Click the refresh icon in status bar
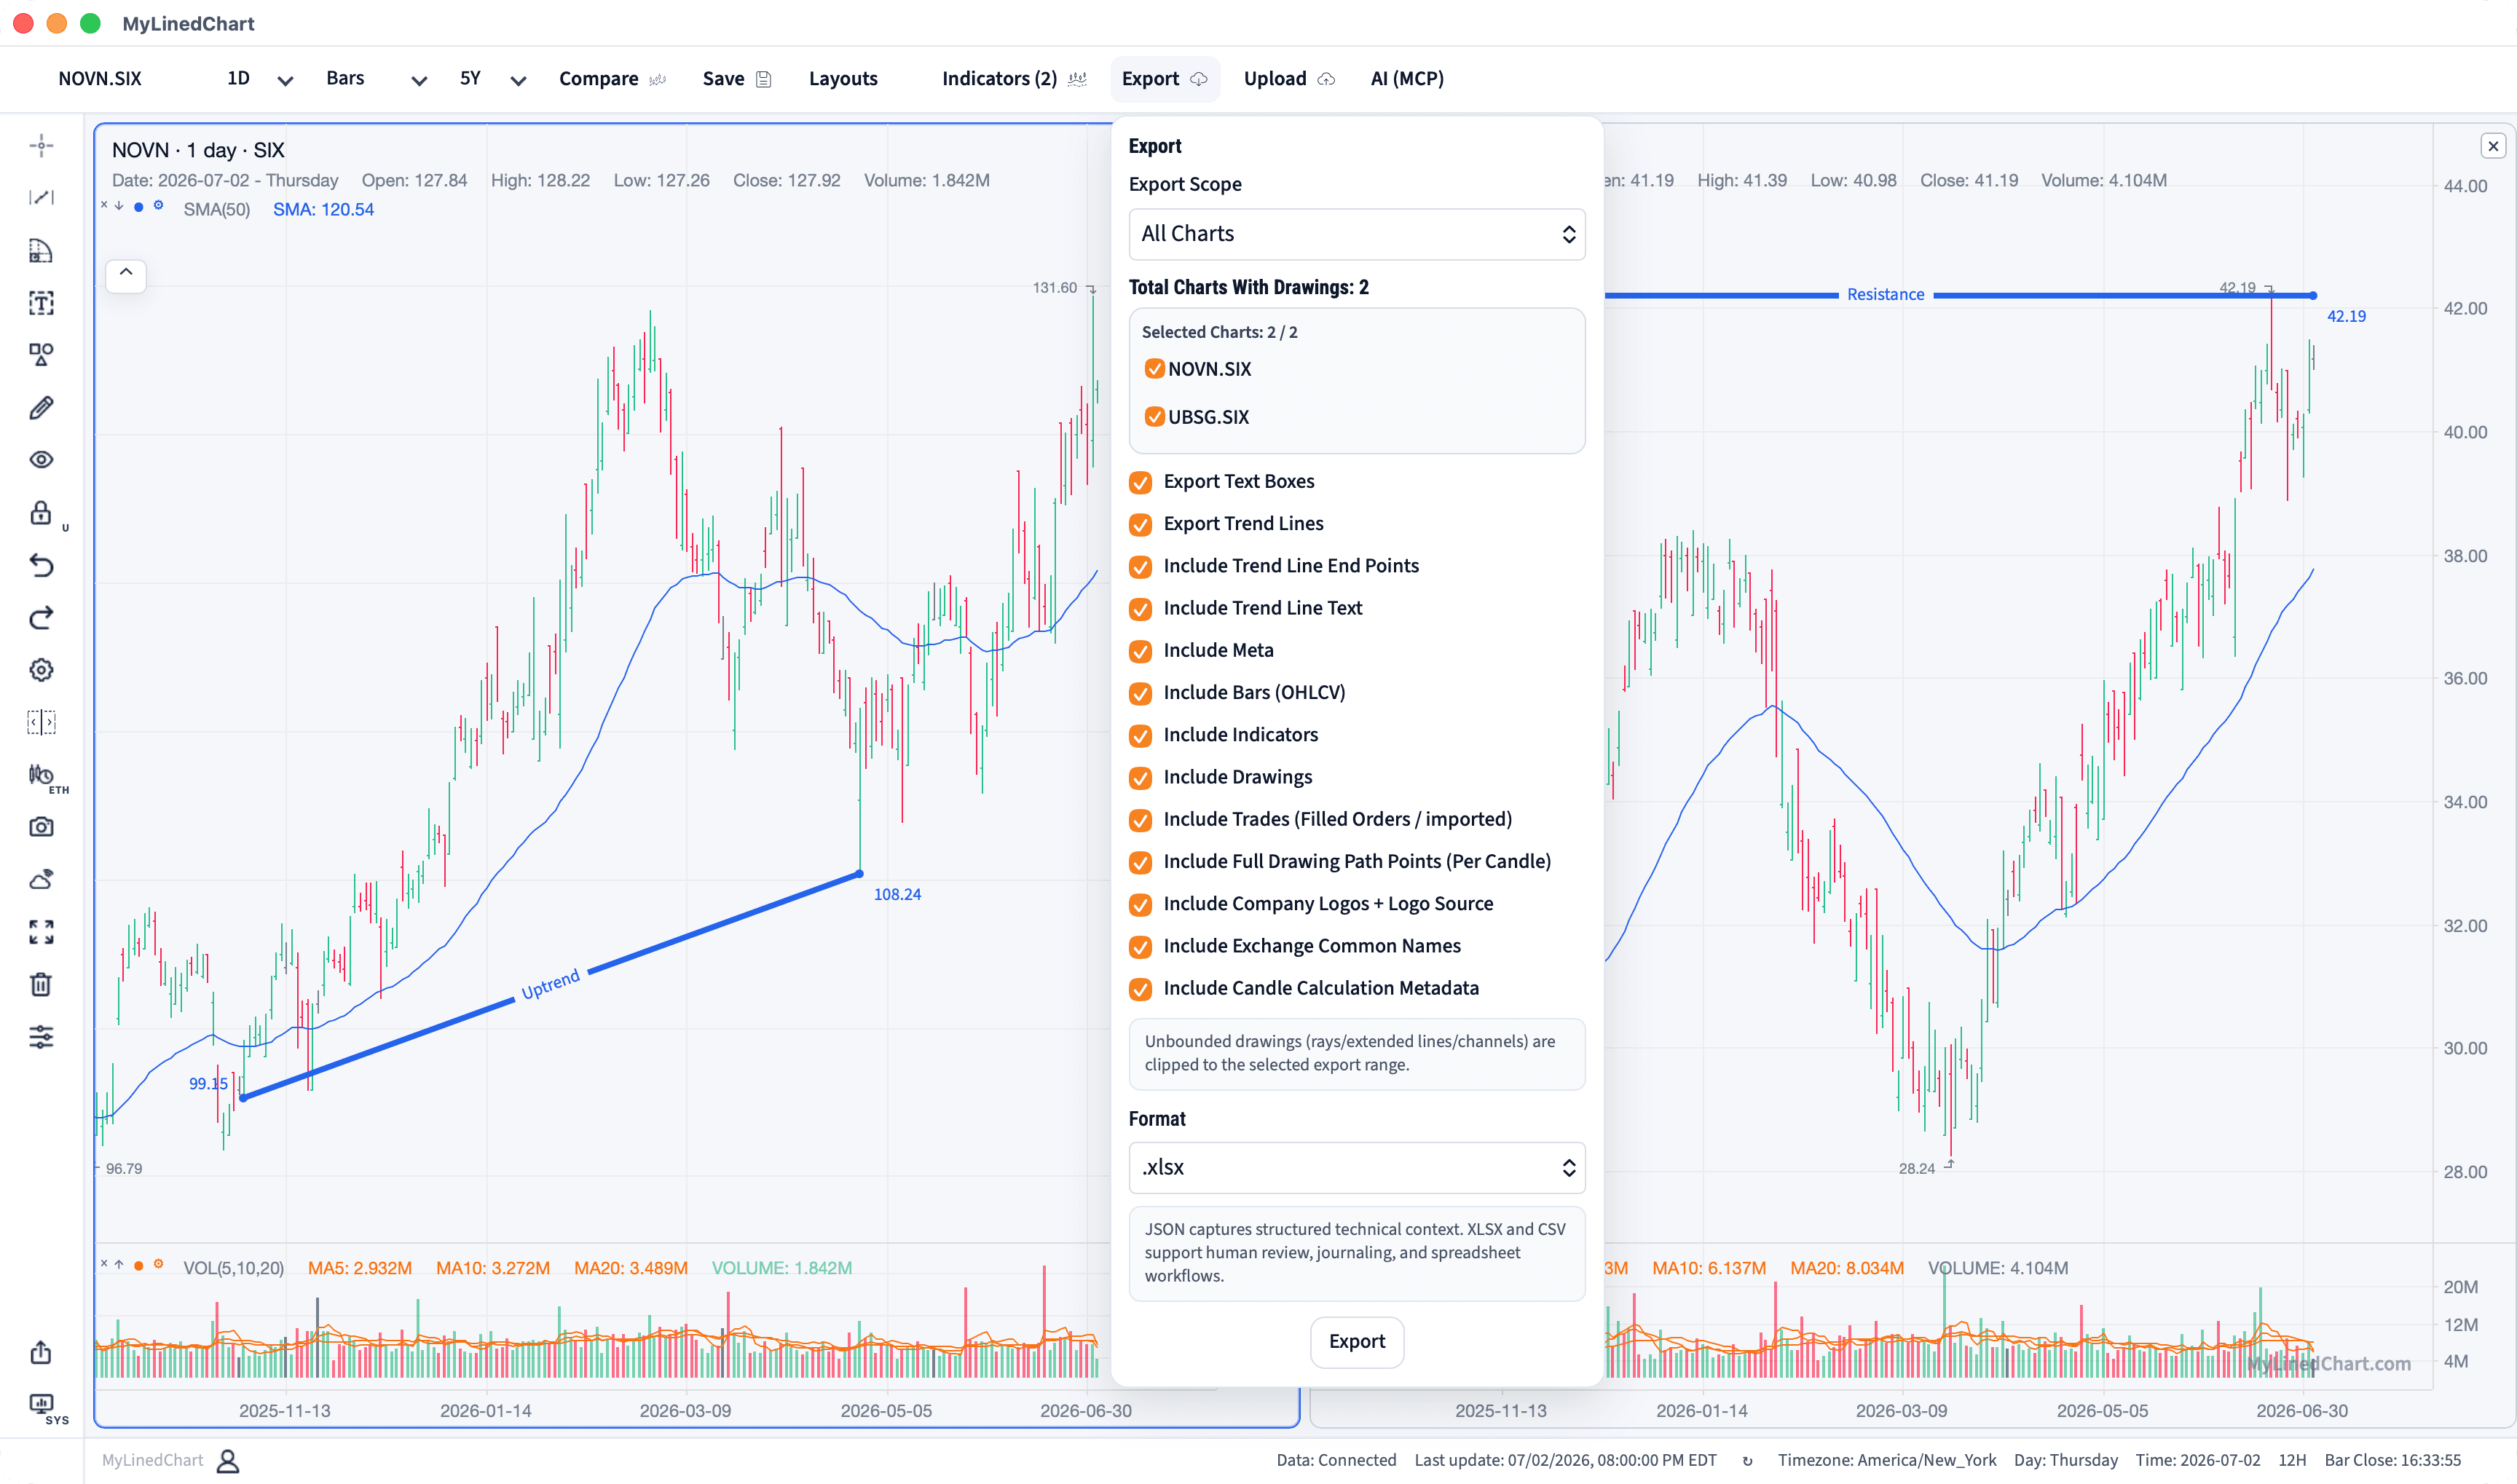 [1747, 1461]
